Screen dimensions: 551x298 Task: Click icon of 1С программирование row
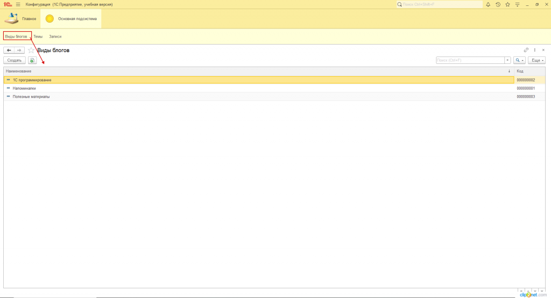pos(9,80)
